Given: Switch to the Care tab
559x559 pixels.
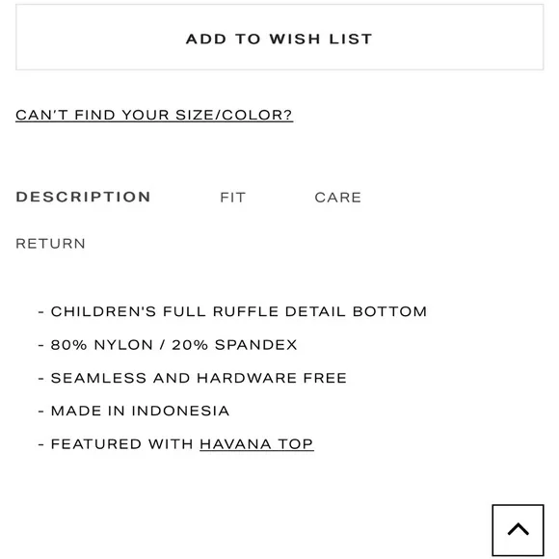Looking at the screenshot, I should 338,198.
